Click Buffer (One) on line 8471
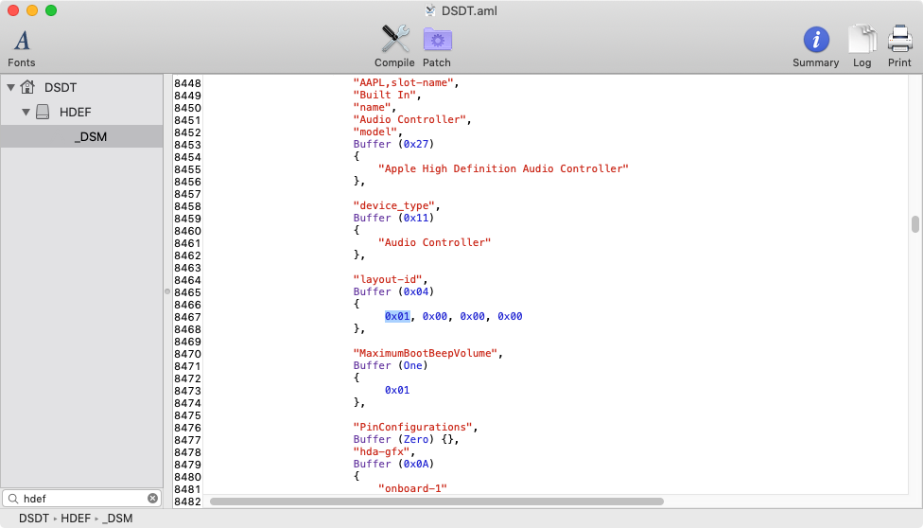 coord(391,365)
